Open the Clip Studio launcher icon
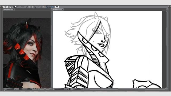 pos(5,7)
